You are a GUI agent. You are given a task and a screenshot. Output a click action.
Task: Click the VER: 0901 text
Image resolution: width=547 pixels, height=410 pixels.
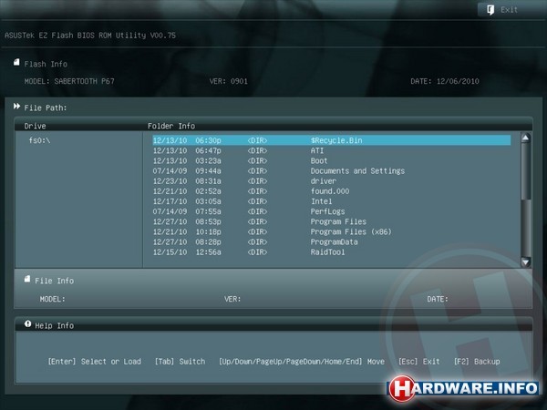tap(229, 81)
